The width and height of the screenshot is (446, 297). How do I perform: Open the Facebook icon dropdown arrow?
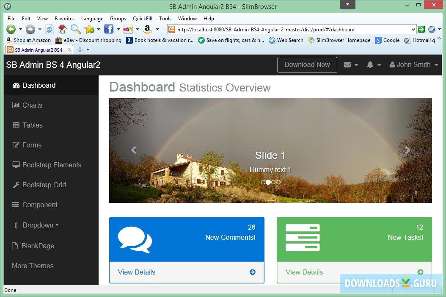pyautogui.click(x=118, y=29)
